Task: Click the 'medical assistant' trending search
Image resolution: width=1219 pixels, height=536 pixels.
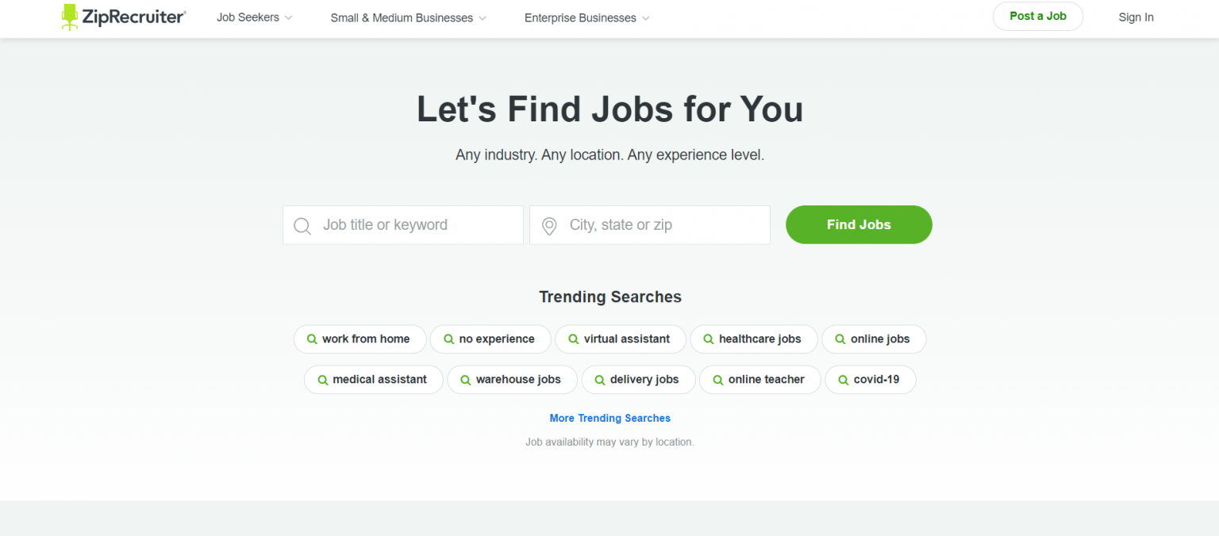Action: point(373,380)
